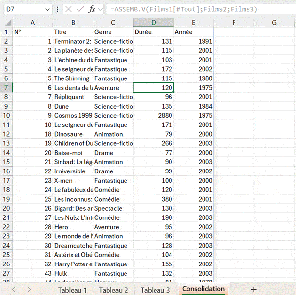The width and height of the screenshot is (296, 295).
Task: Select the cell 'Hero'
Action: pos(73,227)
